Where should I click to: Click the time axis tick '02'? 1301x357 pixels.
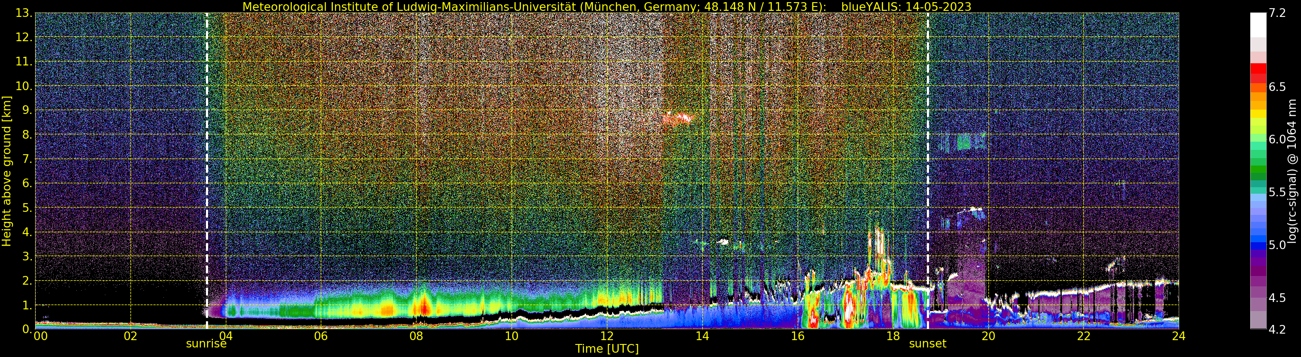(x=130, y=336)
